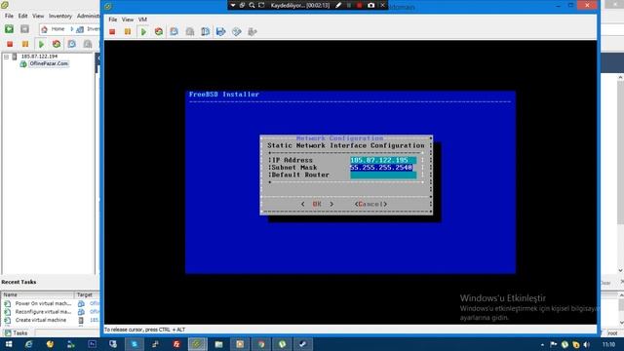Select host 185.87.122.194 in inventory tree
624x351 pixels.
39,57
